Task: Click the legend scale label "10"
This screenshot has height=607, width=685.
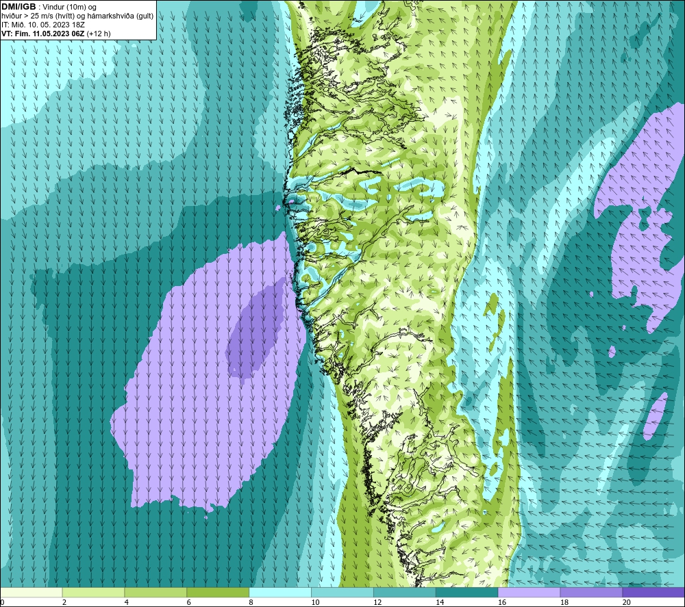Action: [x=315, y=602]
